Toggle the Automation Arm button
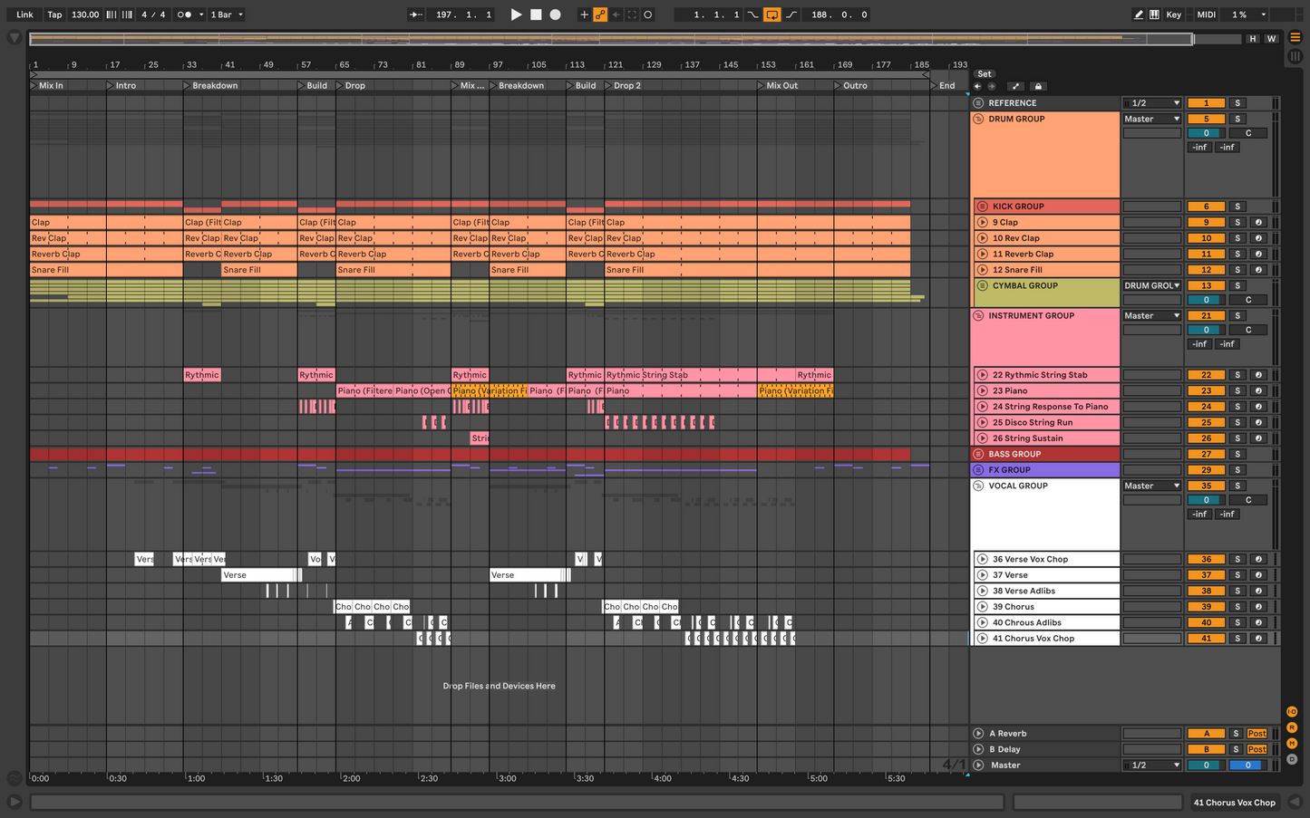Screen dimensions: 1310x818 click(600, 14)
